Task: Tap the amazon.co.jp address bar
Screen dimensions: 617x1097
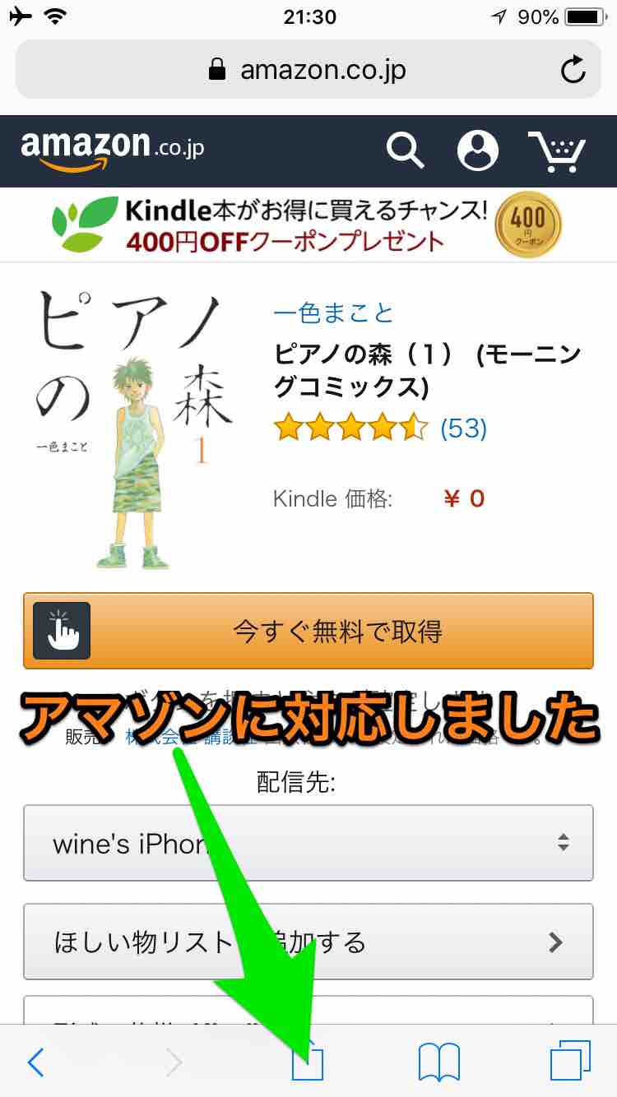Action: point(308,70)
